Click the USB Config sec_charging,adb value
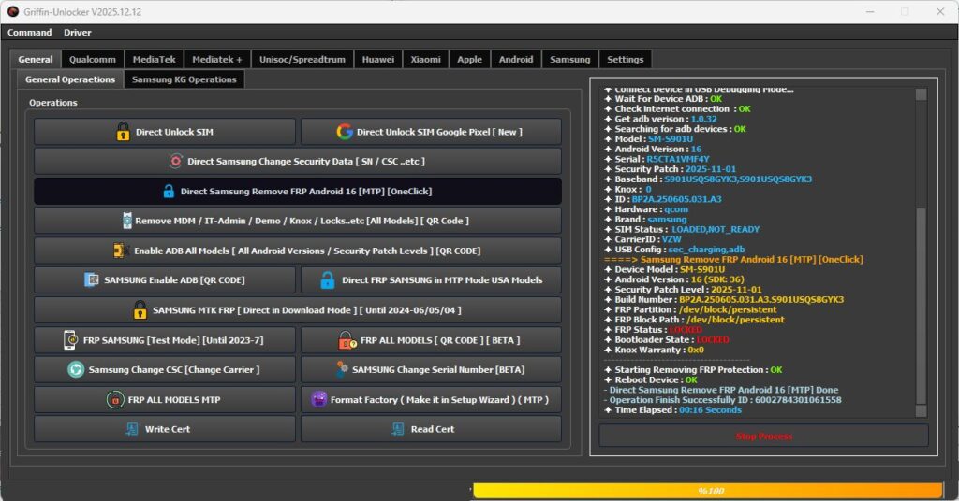The height and width of the screenshot is (501, 959). [706, 250]
